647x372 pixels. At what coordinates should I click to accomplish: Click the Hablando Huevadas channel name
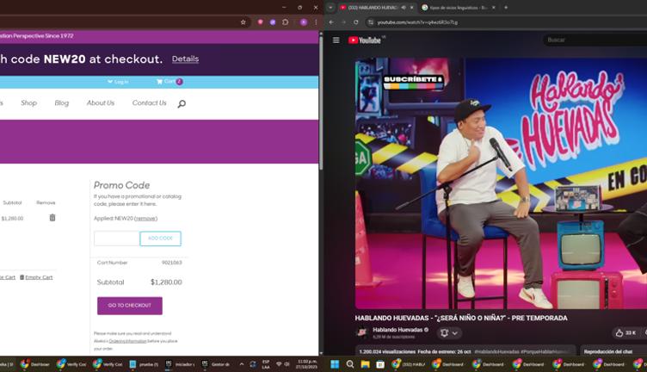[x=397, y=330]
